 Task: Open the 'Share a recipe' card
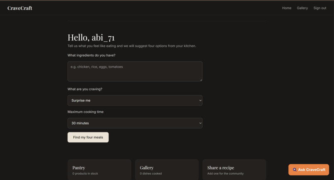coord(234,170)
